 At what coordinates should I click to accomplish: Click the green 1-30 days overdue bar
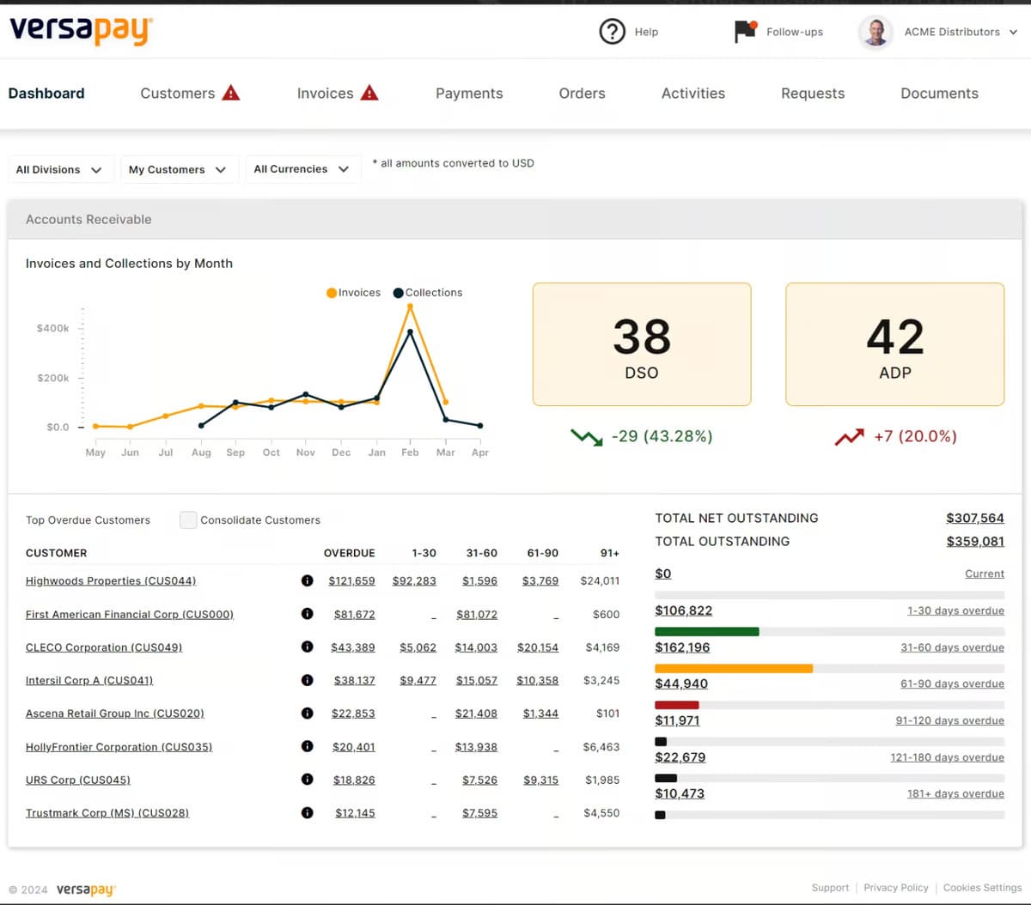707,632
